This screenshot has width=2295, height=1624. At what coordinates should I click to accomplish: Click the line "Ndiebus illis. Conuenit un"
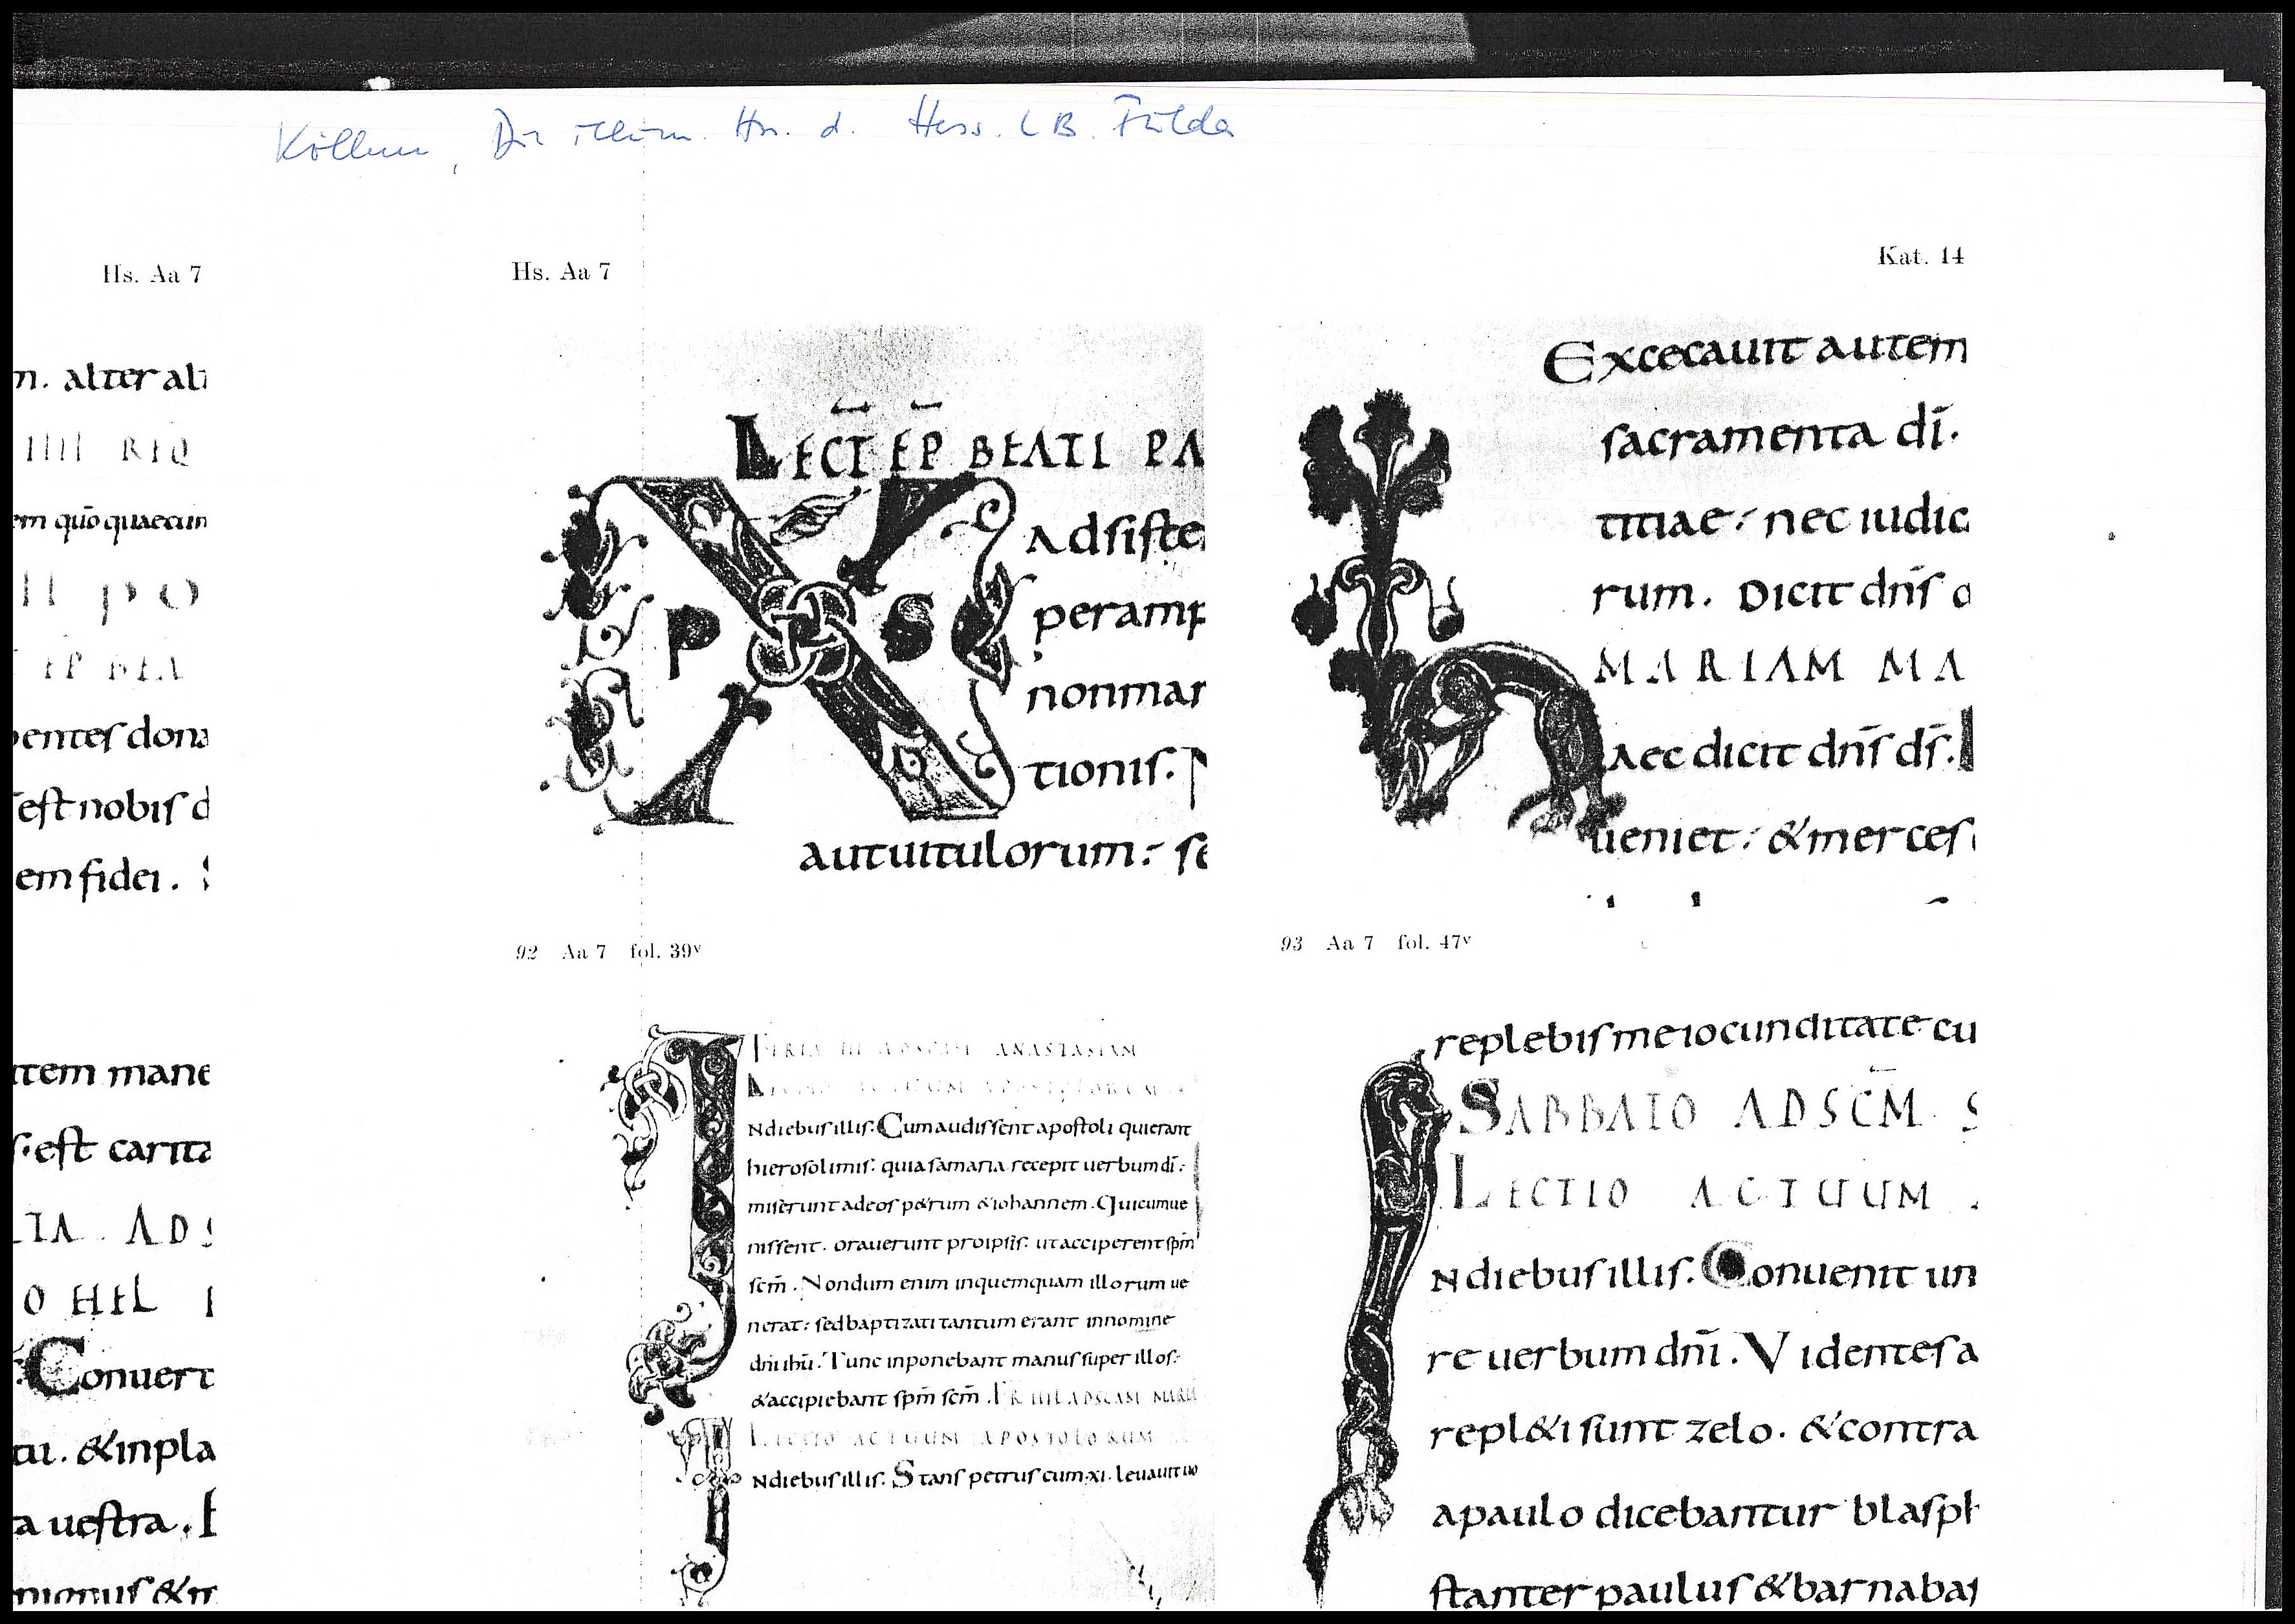pyautogui.click(x=1703, y=1273)
